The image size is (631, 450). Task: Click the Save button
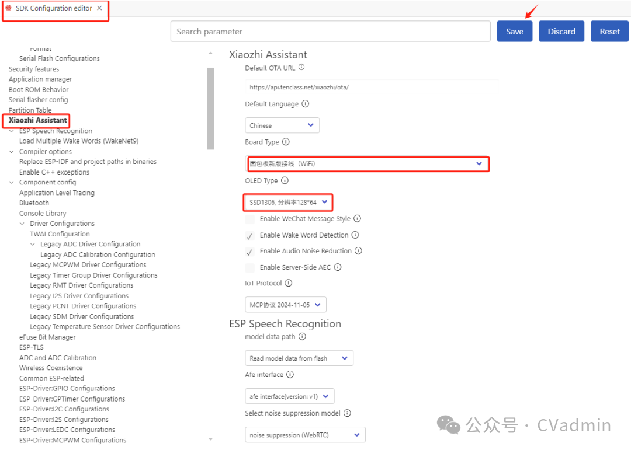514,32
